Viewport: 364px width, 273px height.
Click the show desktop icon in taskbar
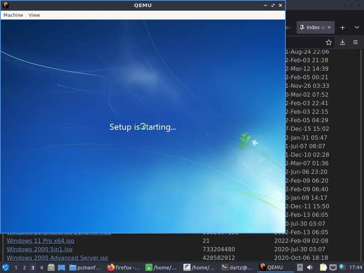point(61,267)
